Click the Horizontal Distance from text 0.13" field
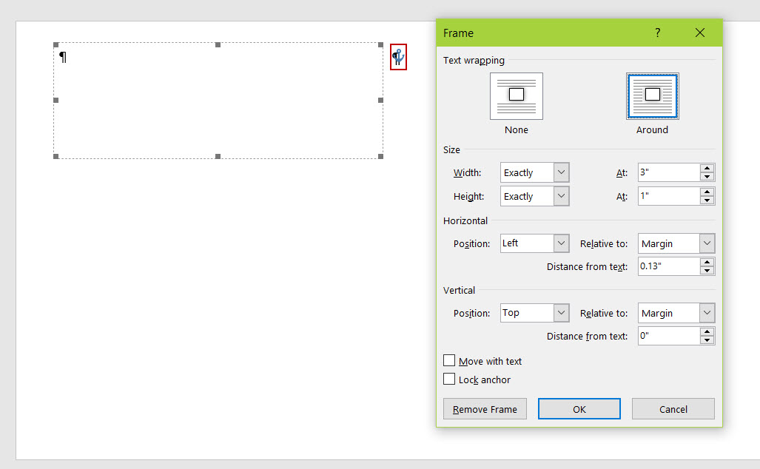760x469 pixels. click(x=669, y=266)
